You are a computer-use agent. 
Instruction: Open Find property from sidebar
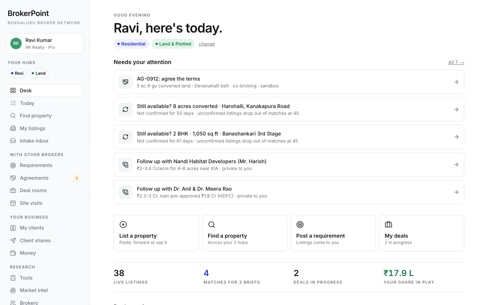coord(45,116)
